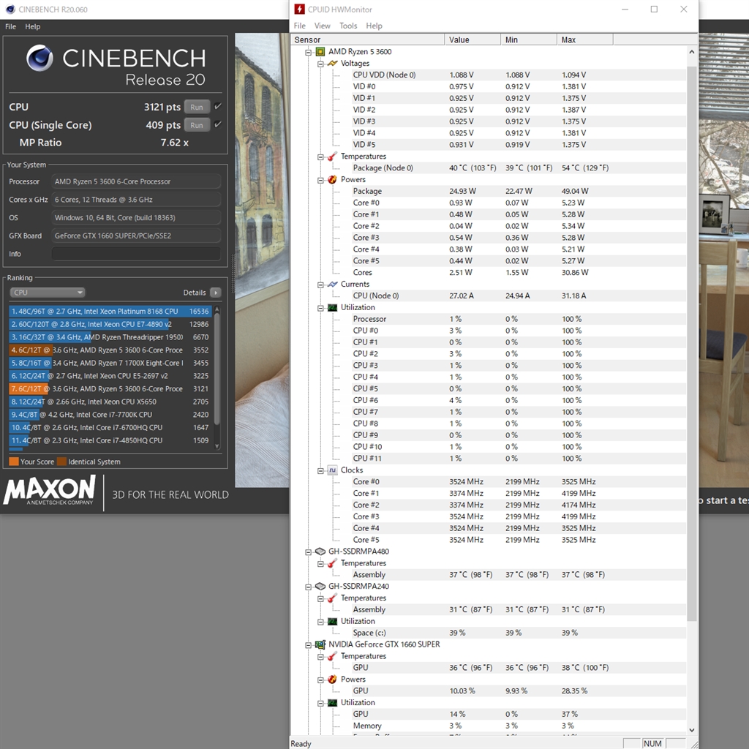Open the CPU ranking dropdown in Cinebench
This screenshot has width=749, height=749.
click(x=48, y=293)
